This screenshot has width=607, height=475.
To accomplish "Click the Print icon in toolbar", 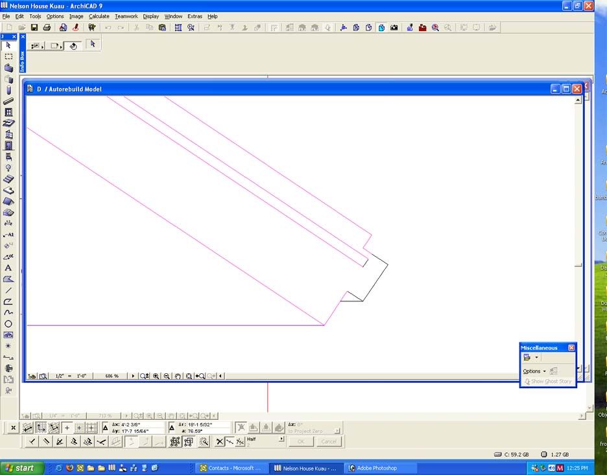I will (x=47, y=28).
